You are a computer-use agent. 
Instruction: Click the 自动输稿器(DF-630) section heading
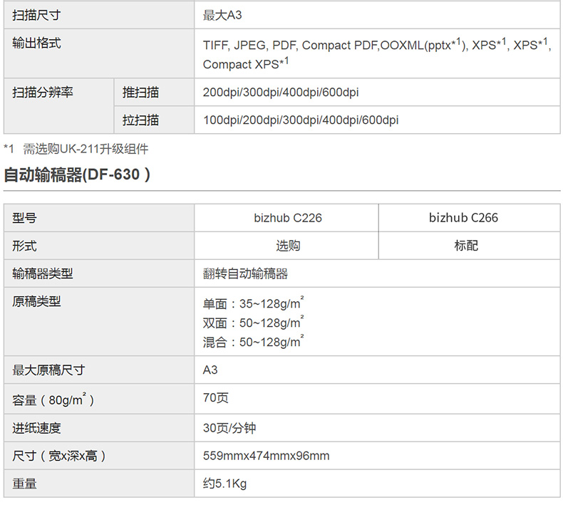[77, 175]
